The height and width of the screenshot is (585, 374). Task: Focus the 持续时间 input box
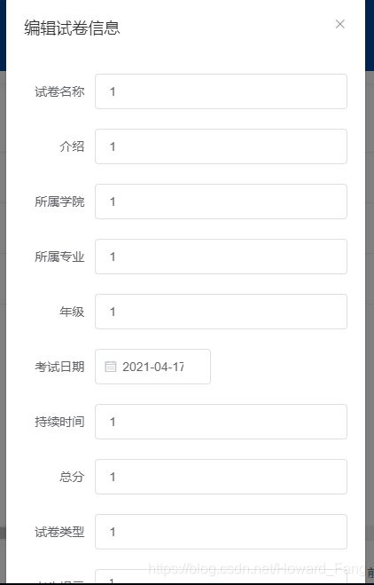click(x=221, y=422)
